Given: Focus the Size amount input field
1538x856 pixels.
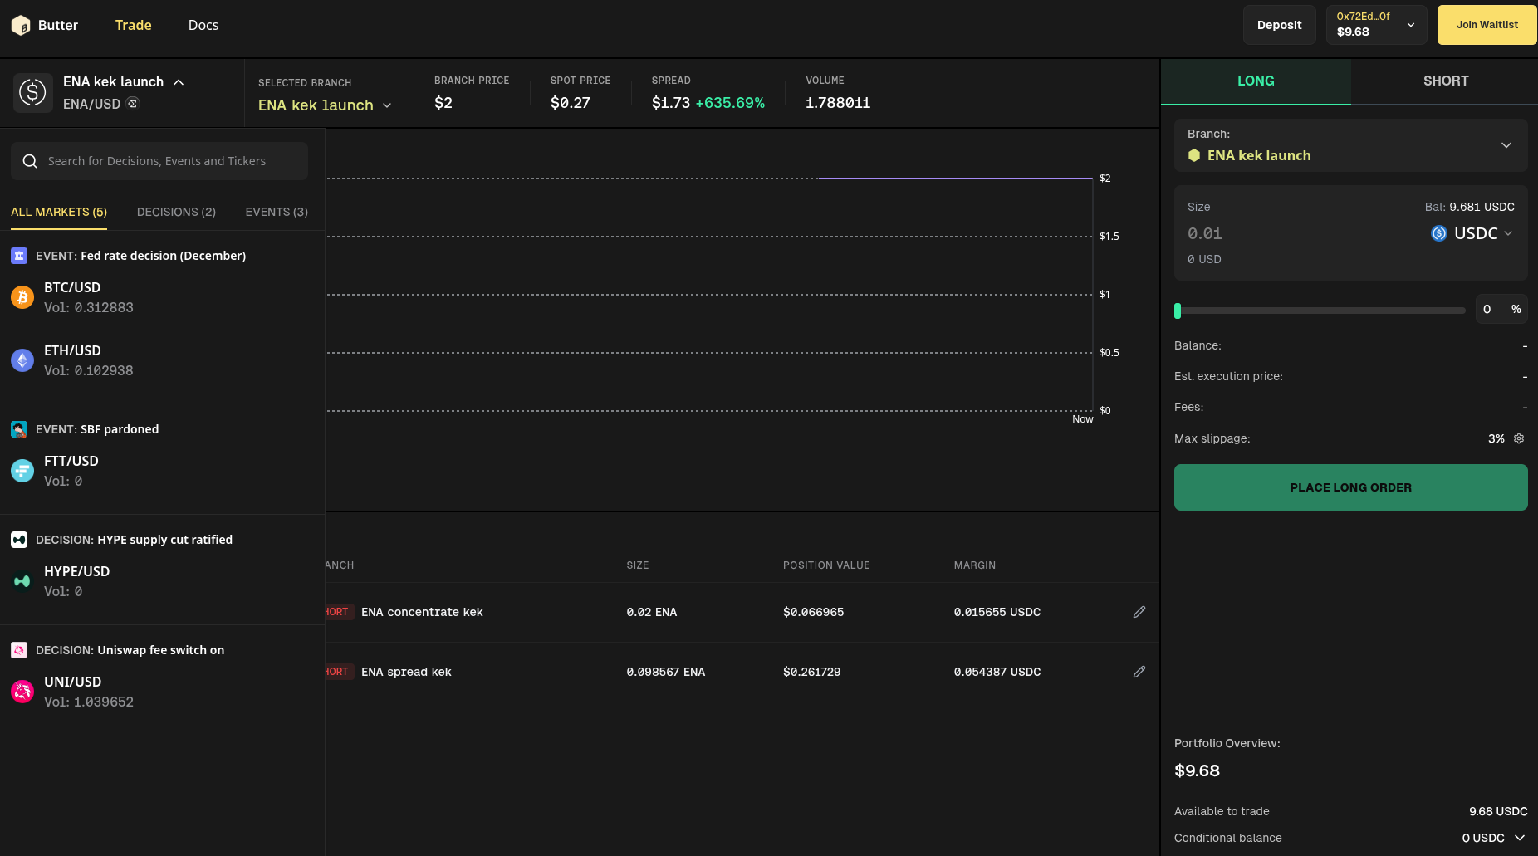Looking at the screenshot, I should (x=1304, y=234).
